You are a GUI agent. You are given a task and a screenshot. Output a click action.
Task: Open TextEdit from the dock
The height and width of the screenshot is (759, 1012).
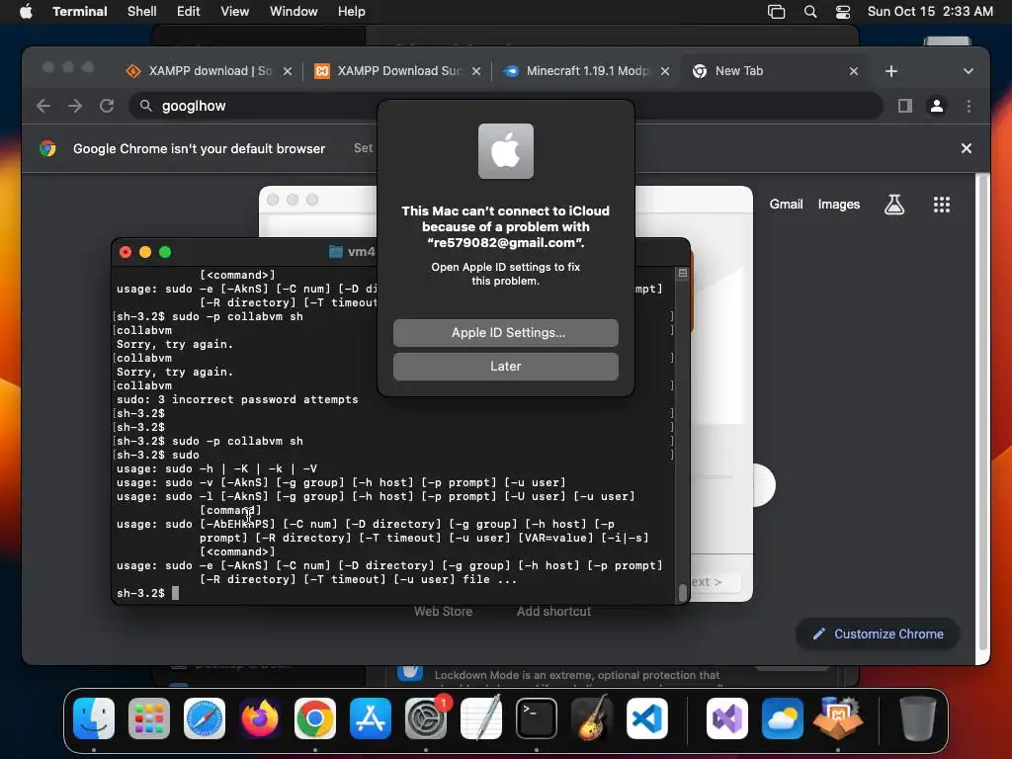(x=481, y=717)
